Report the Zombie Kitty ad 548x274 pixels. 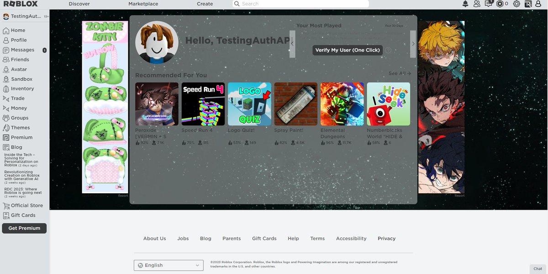(x=123, y=196)
